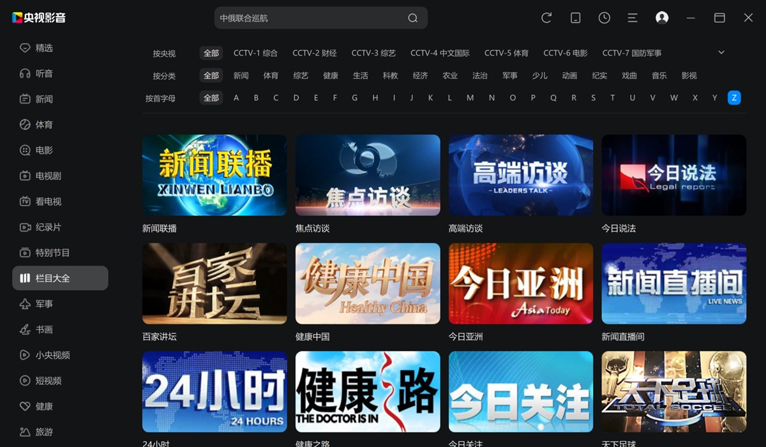The width and height of the screenshot is (766, 447).
Task: Refresh the page with reload icon
Action: point(546,18)
